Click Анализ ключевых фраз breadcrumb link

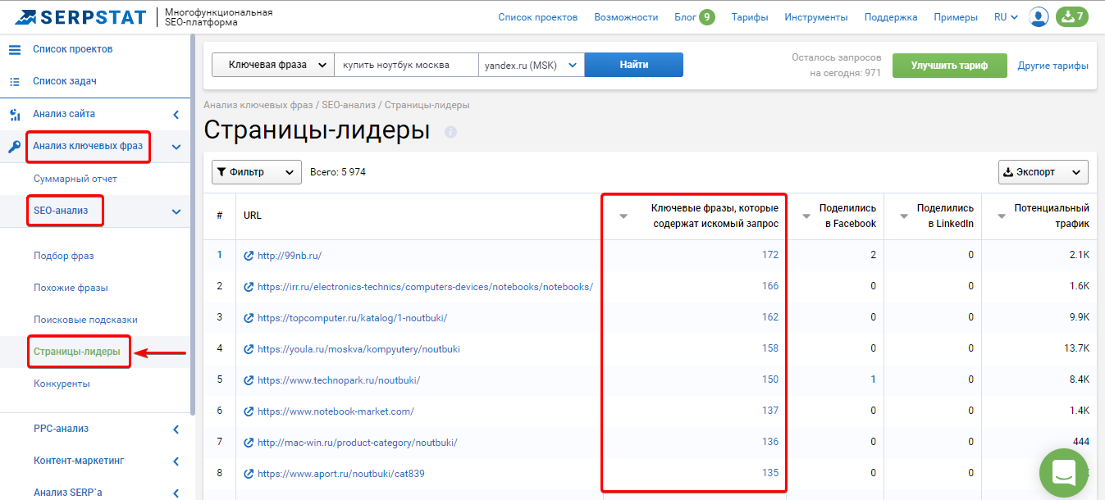coord(258,105)
